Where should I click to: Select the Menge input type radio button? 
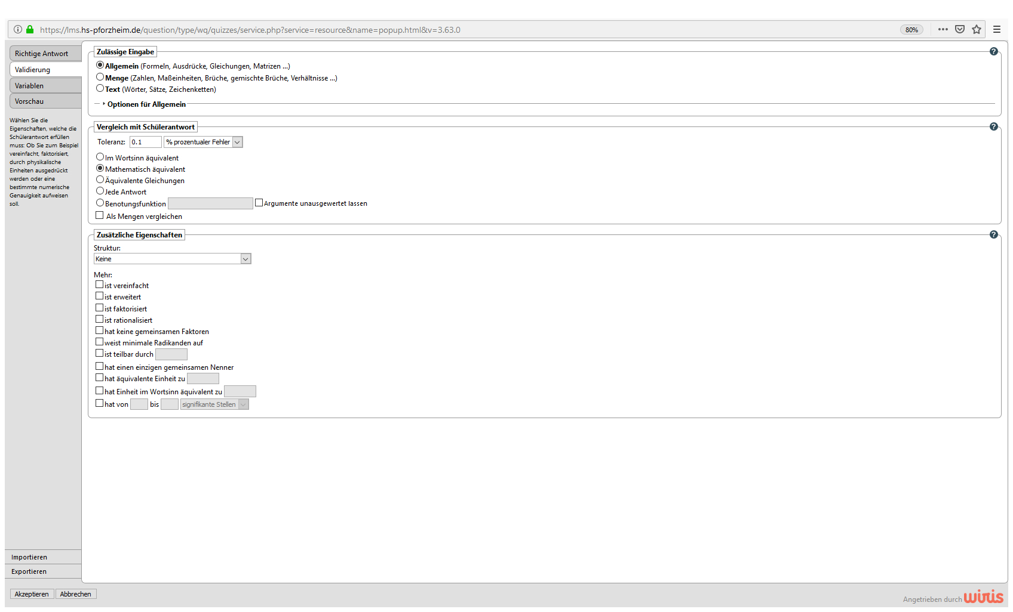click(x=100, y=77)
